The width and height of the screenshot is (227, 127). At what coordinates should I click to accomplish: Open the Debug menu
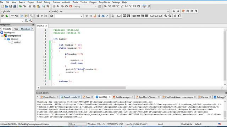47,2
